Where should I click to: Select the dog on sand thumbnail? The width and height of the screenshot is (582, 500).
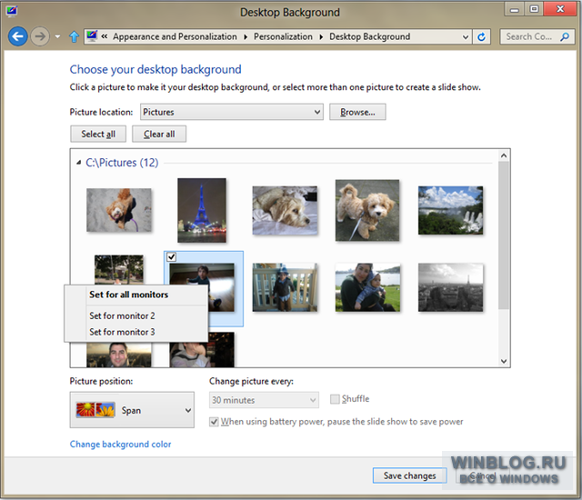point(119,210)
